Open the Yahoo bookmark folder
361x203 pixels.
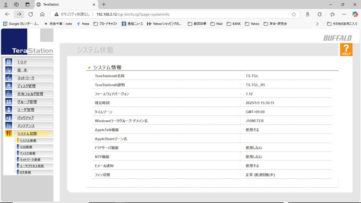point(252,23)
